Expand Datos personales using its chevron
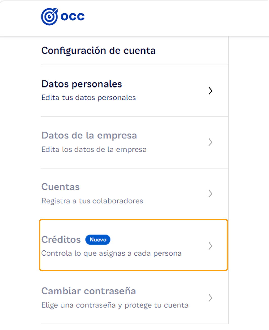The image size is (269, 330). click(x=210, y=91)
